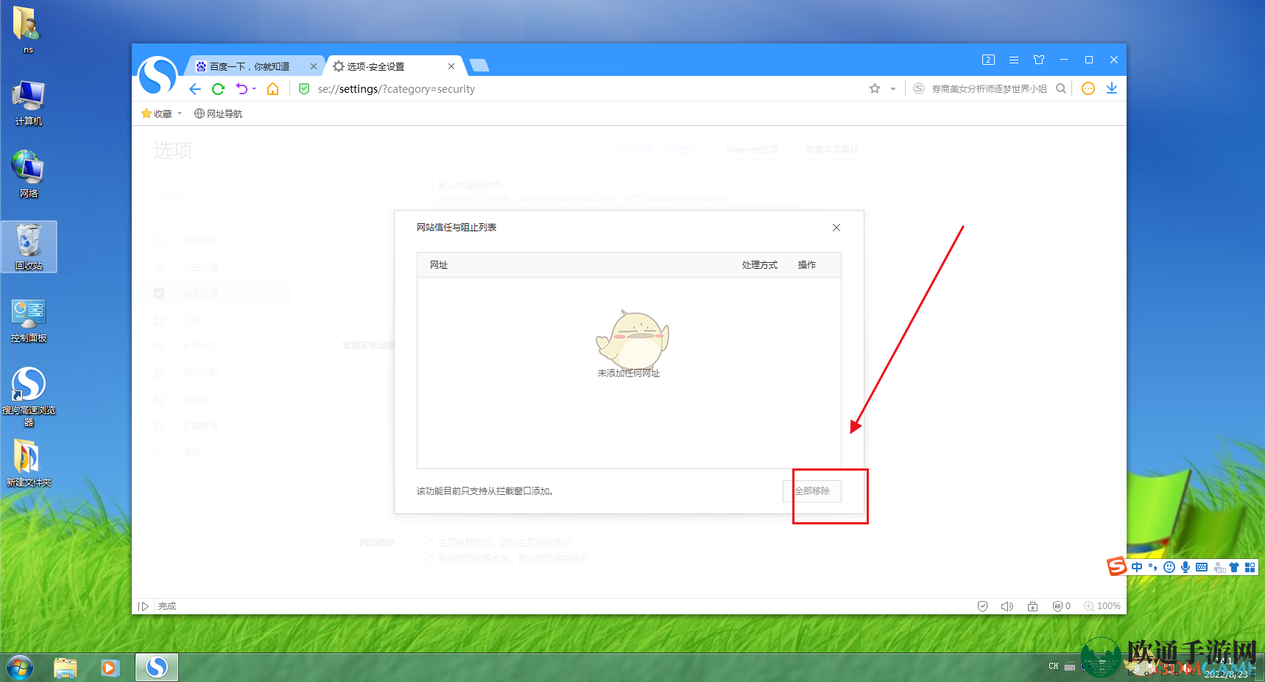Go to the home page icon

tap(272, 89)
